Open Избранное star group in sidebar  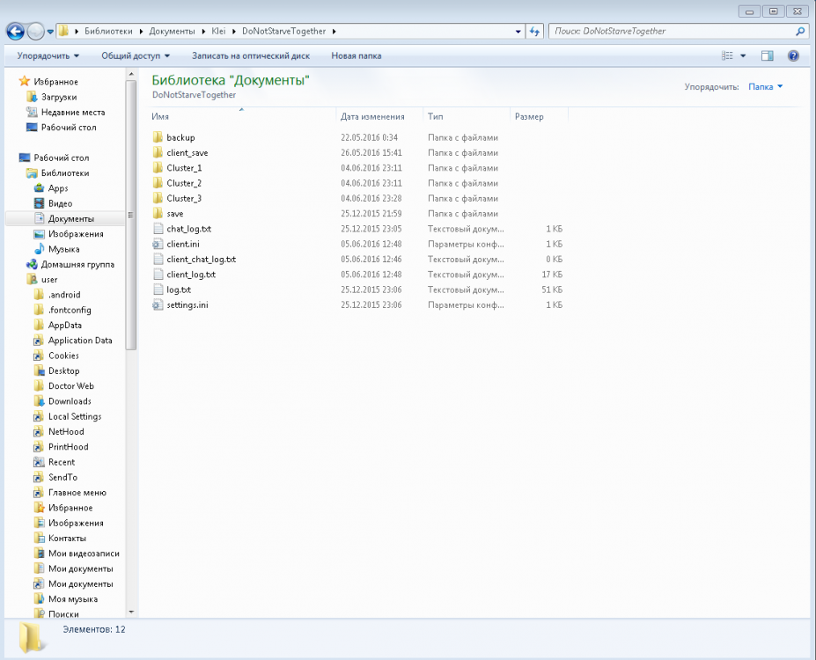point(48,82)
